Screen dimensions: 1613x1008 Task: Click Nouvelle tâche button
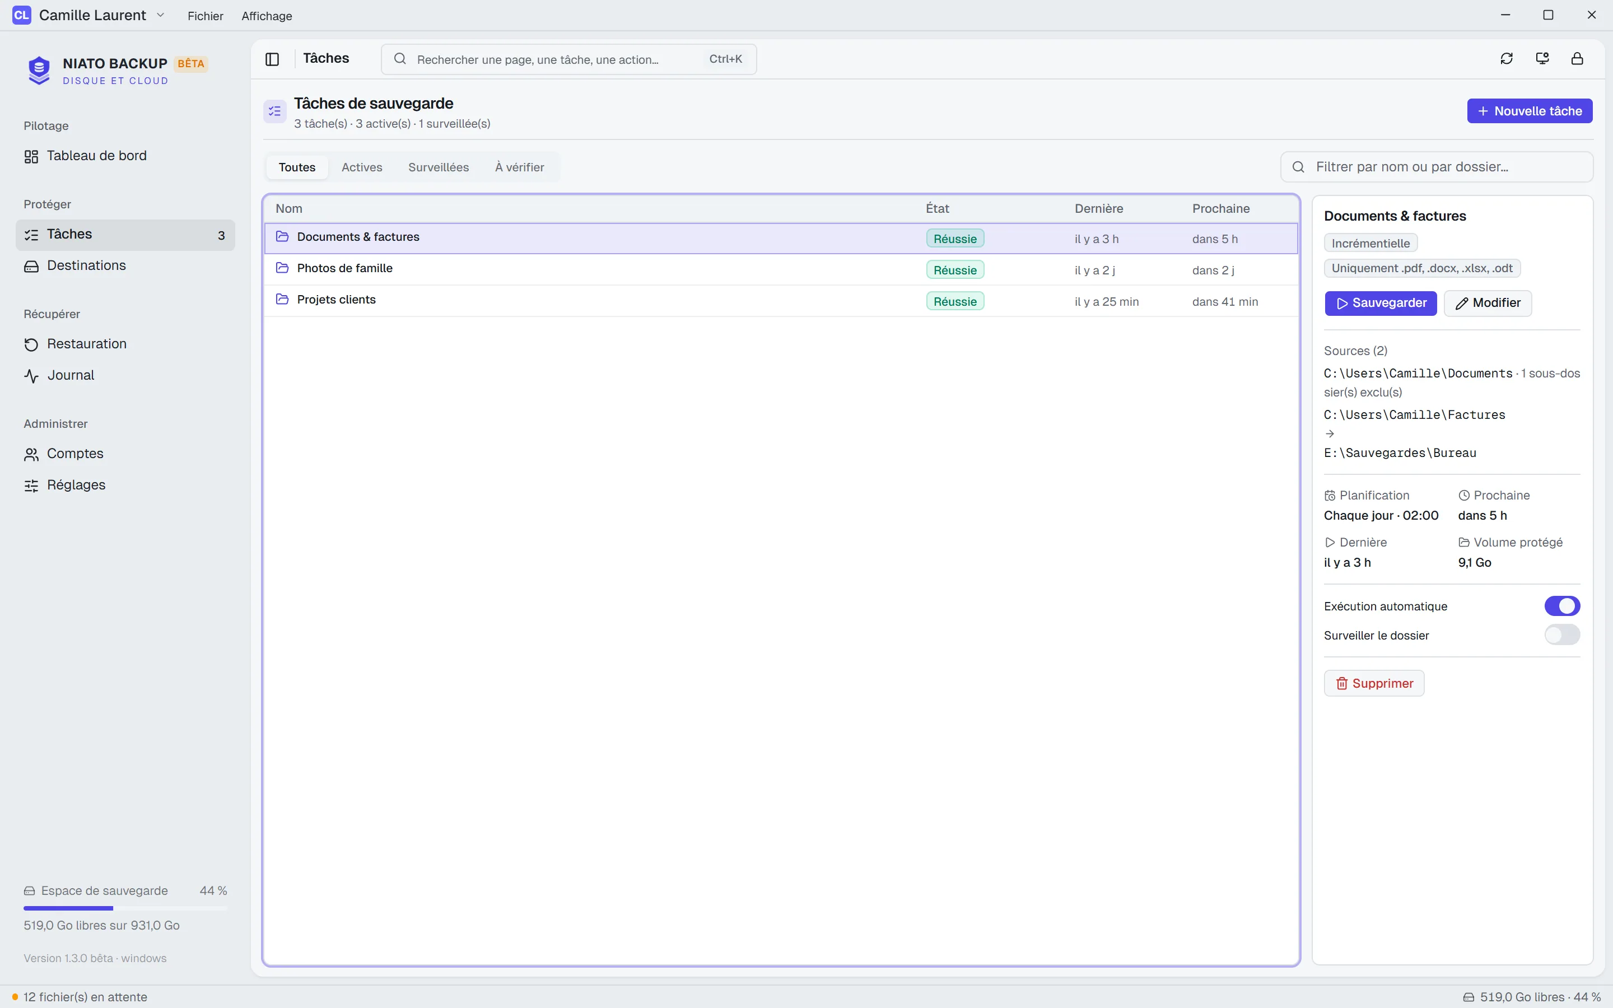(1530, 111)
